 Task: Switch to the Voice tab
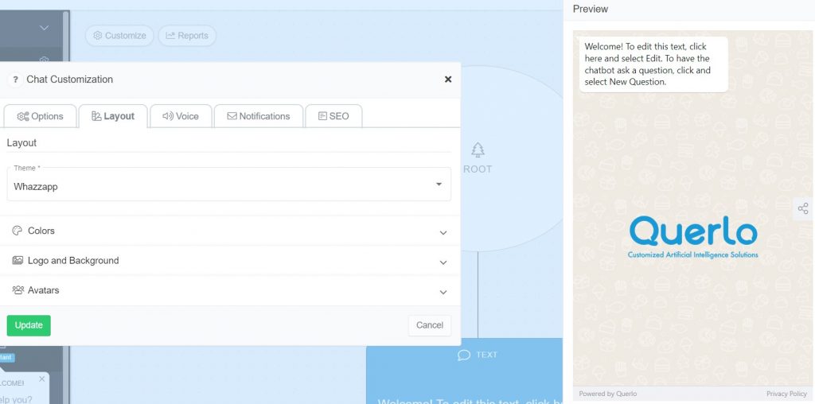pos(181,116)
